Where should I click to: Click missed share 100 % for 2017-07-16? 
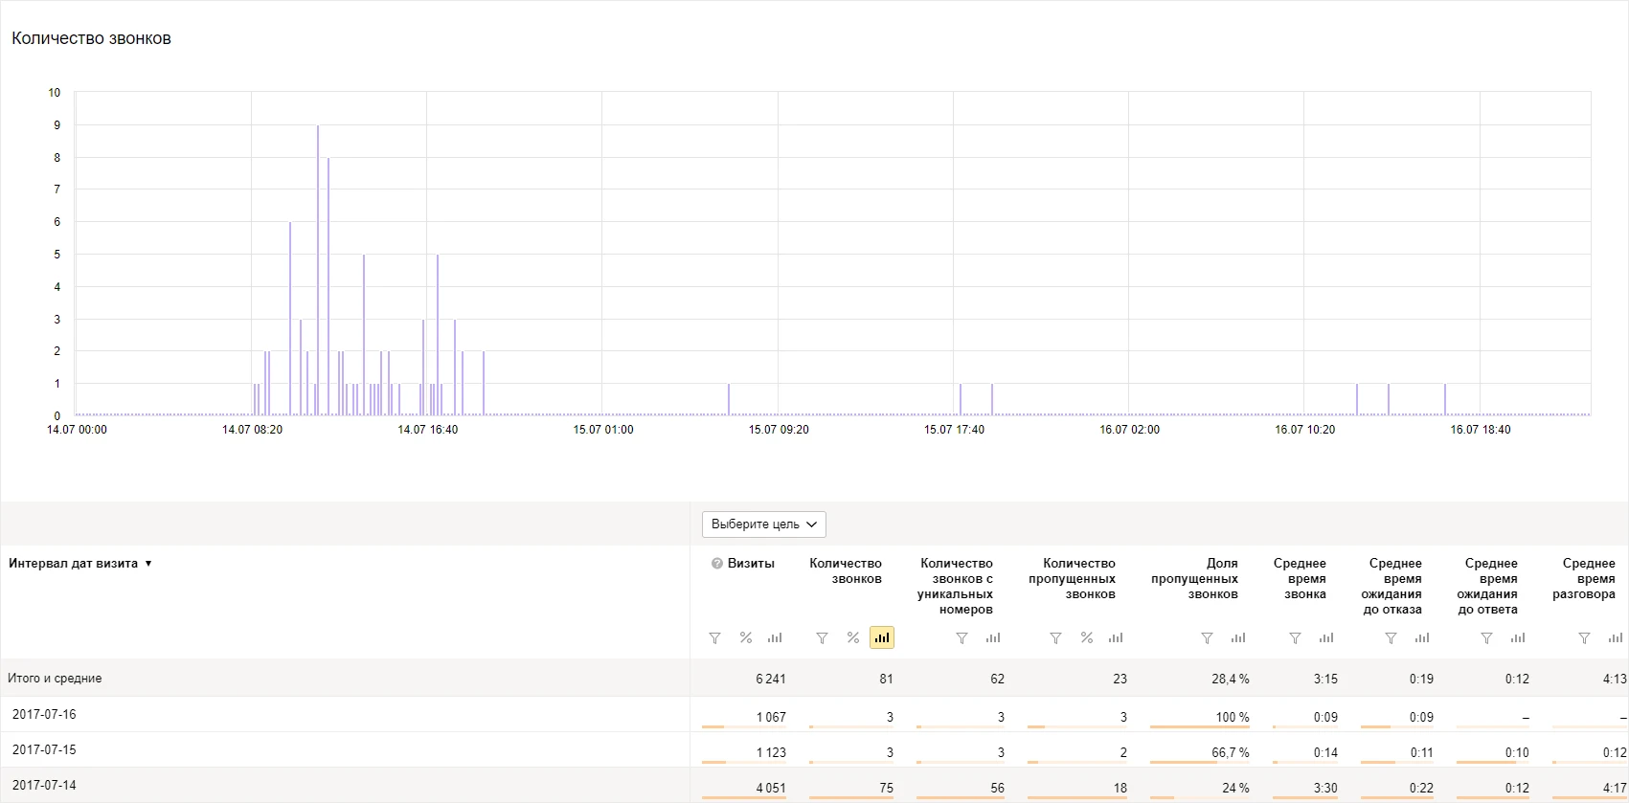1233,718
